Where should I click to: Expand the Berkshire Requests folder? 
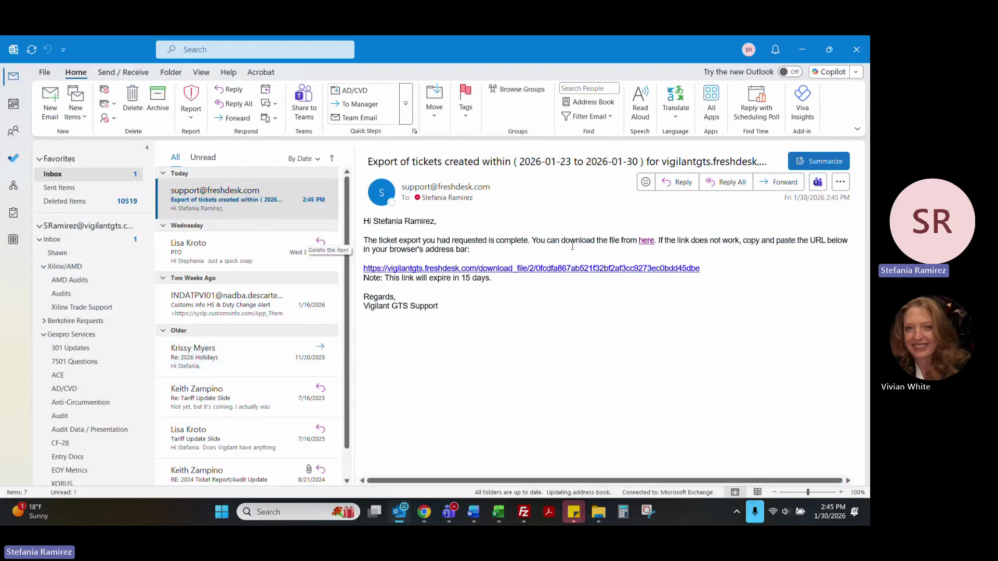pyautogui.click(x=44, y=321)
